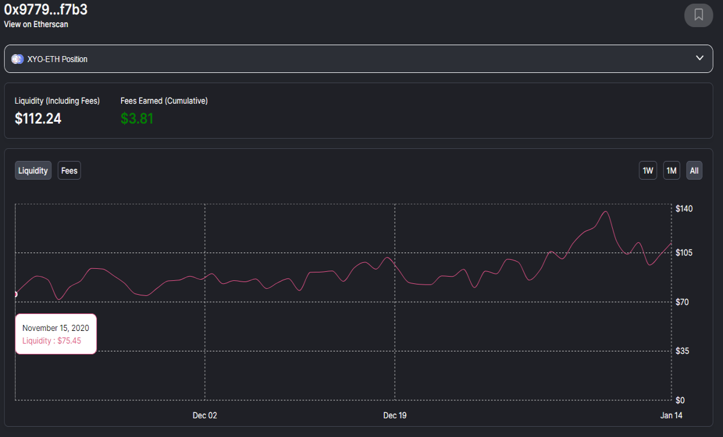Expand the position dropdown chevron
723x437 pixels.
(x=700, y=58)
